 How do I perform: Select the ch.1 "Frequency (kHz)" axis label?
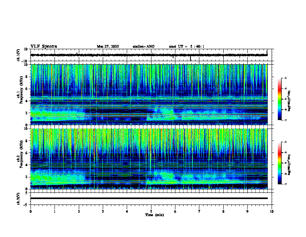(21, 90)
